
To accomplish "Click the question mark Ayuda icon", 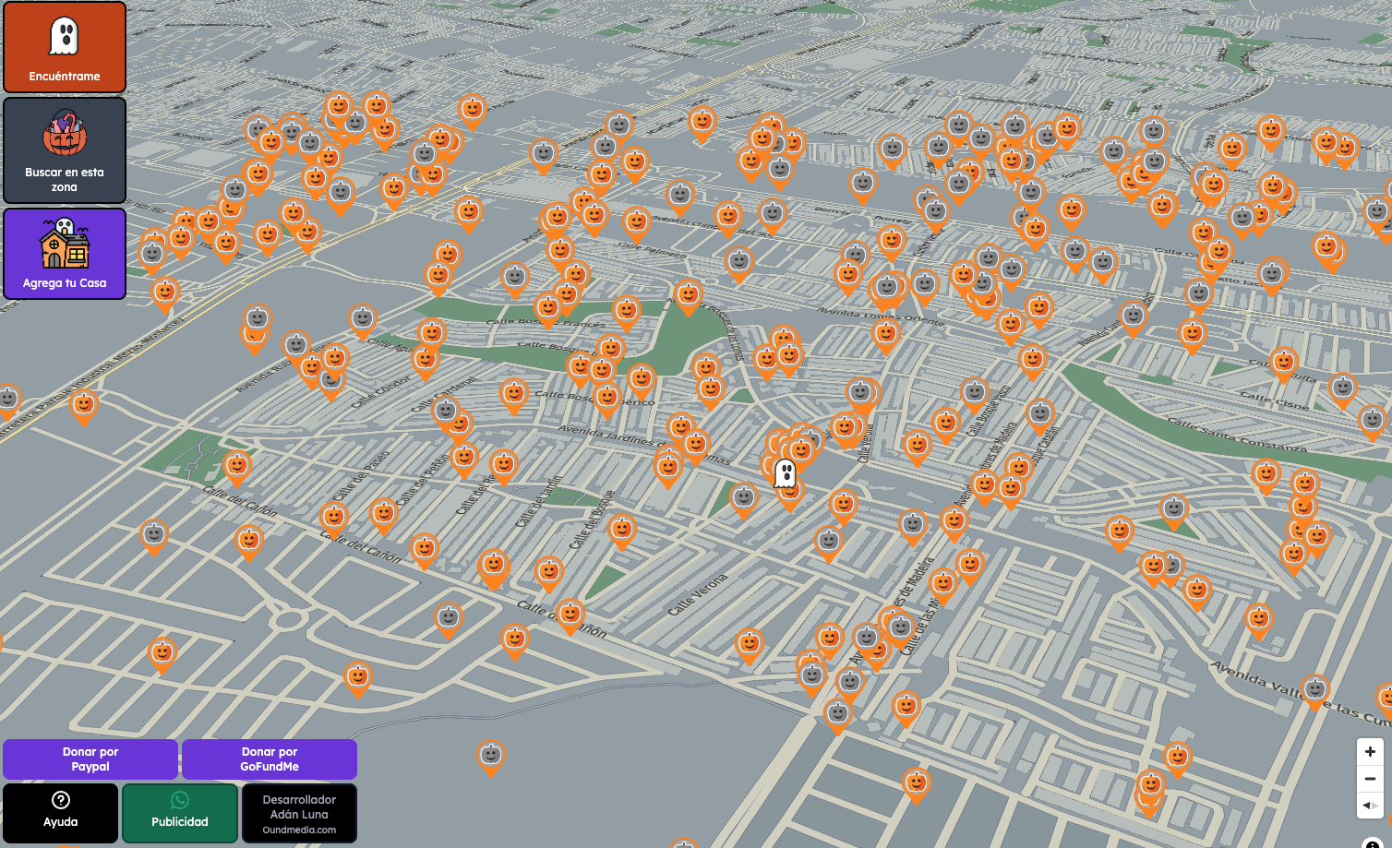I will click(61, 800).
